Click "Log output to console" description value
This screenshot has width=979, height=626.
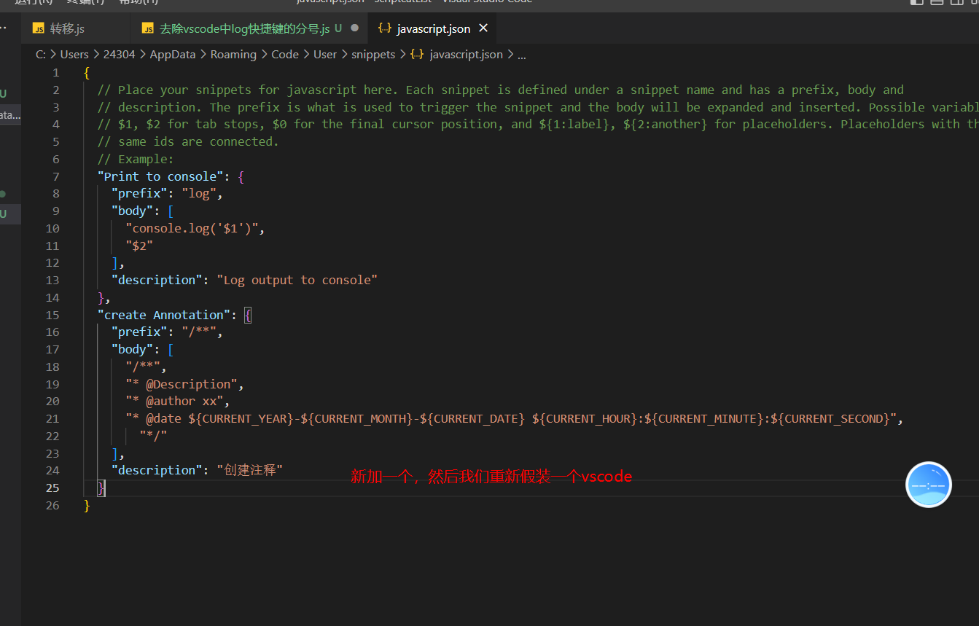pyautogui.click(x=297, y=280)
